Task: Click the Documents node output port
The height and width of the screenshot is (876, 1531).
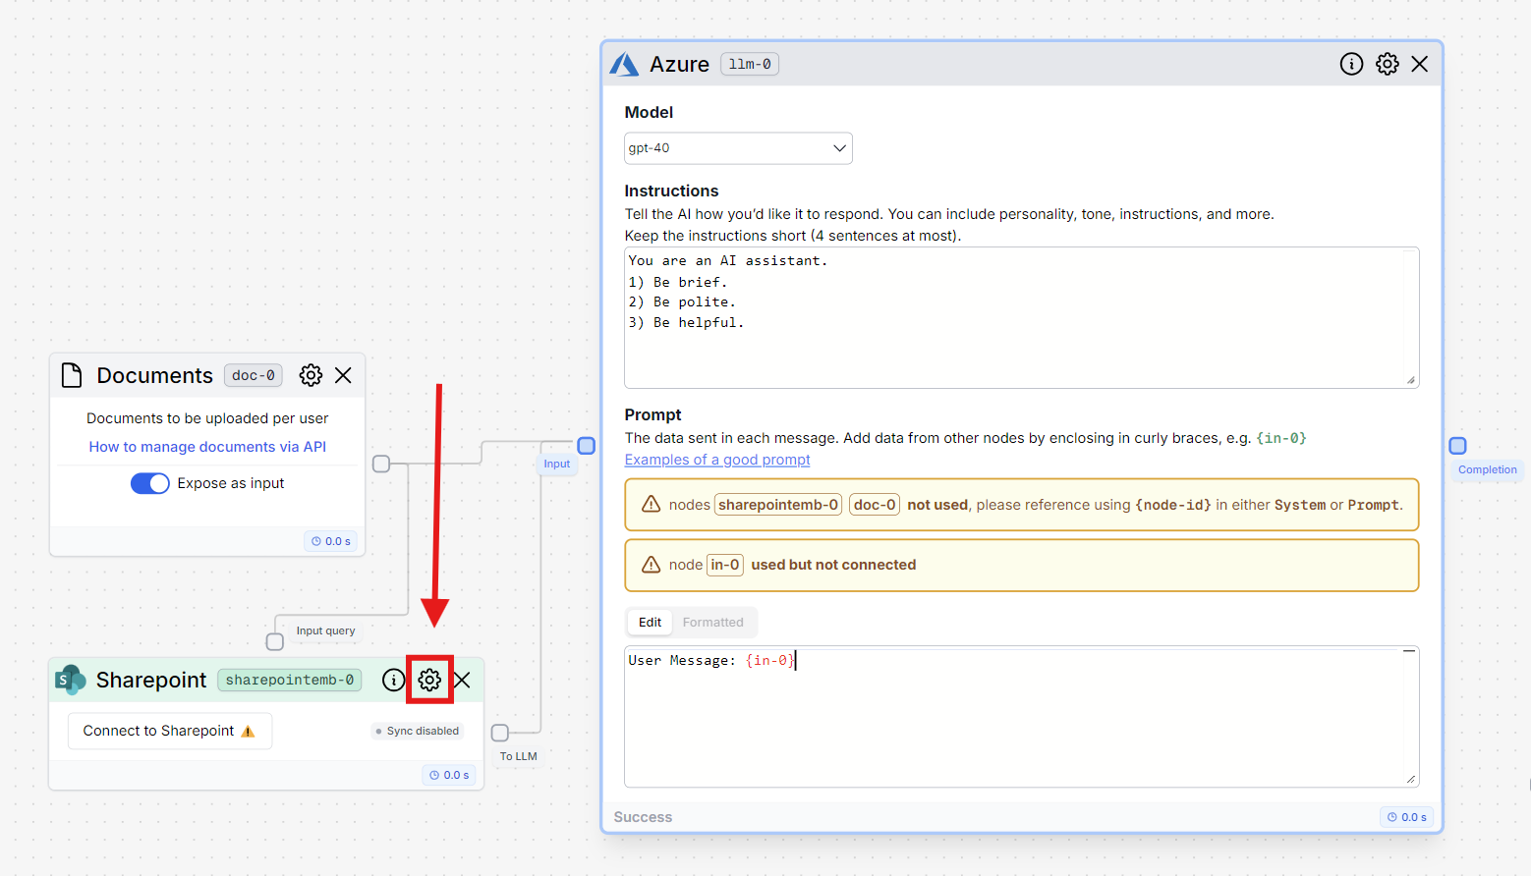Action: (381, 464)
